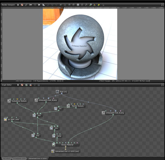165x160 pixels.
Task: Select the Glossy Material node
Action: pyautogui.click(x=66, y=145)
